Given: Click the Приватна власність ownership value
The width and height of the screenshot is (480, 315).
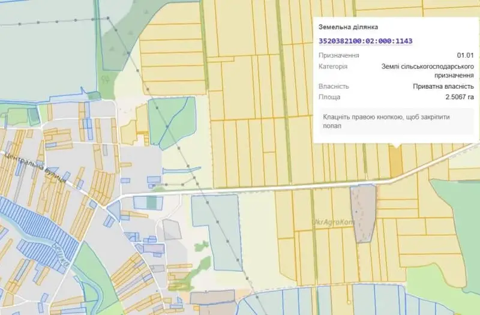Looking at the screenshot, I should 443,86.
